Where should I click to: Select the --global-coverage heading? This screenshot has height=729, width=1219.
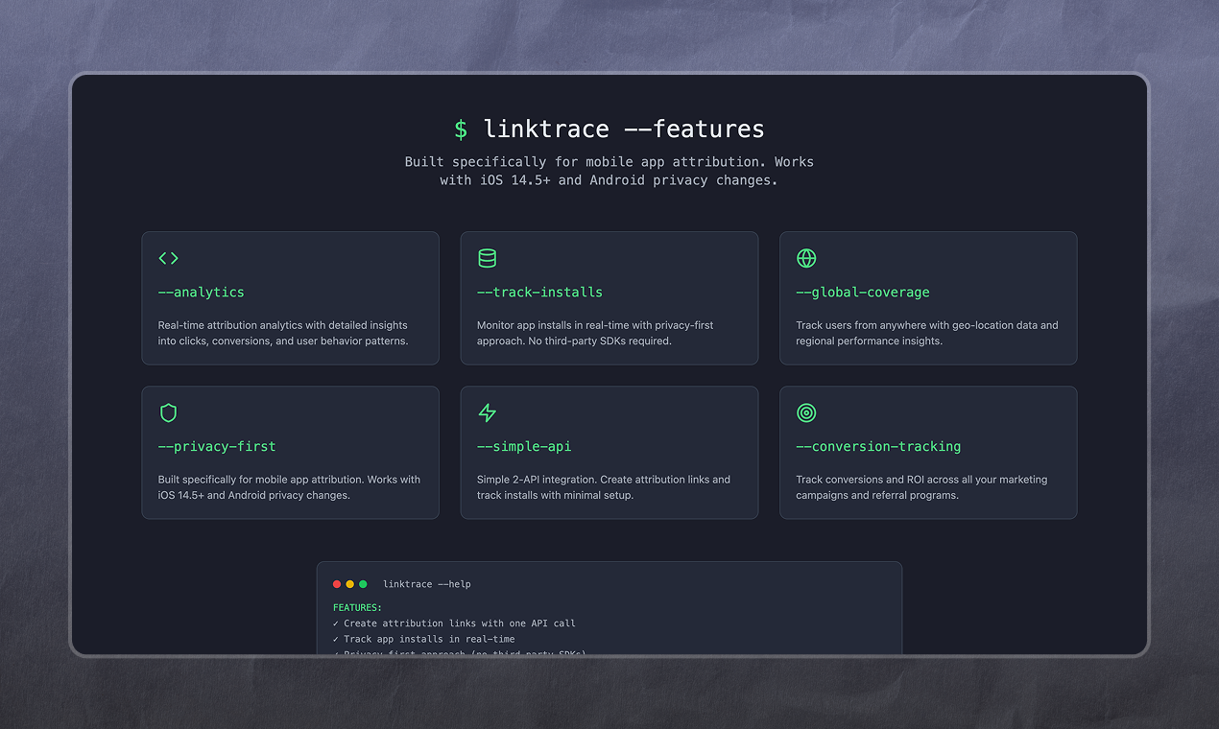[863, 292]
